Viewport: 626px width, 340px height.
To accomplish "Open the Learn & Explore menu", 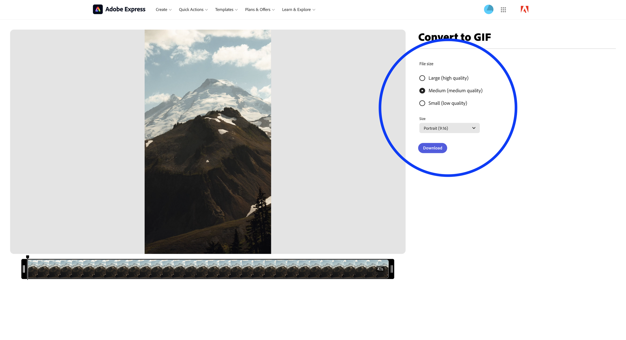I will (298, 9).
